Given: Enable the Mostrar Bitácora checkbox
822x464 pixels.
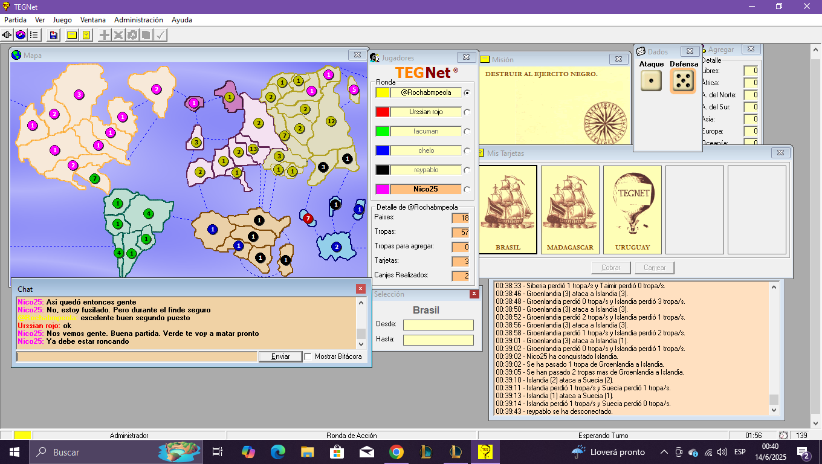Looking at the screenshot, I should (x=308, y=356).
